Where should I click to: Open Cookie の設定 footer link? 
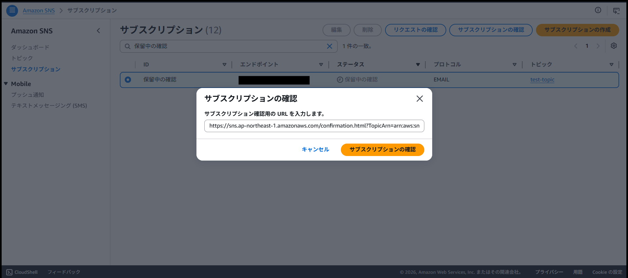coord(607,272)
